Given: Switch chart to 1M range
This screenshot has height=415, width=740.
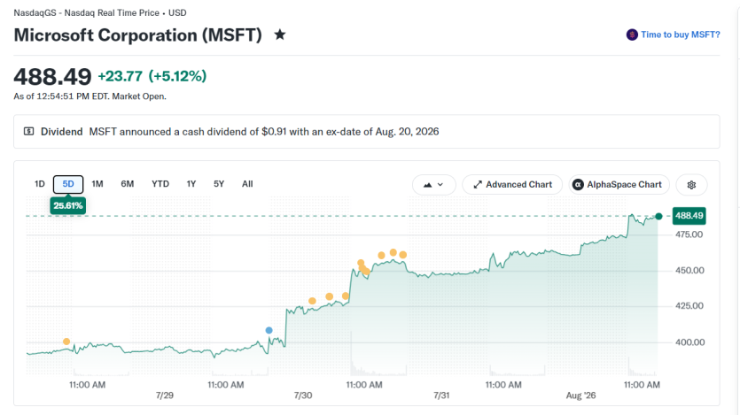Looking at the screenshot, I should pyautogui.click(x=97, y=184).
